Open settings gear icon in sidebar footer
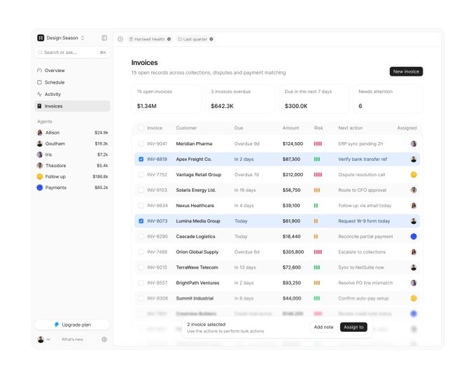 pos(104,339)
